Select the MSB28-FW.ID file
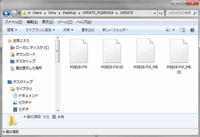The image size is (200, 137). [x=112, y=49]
